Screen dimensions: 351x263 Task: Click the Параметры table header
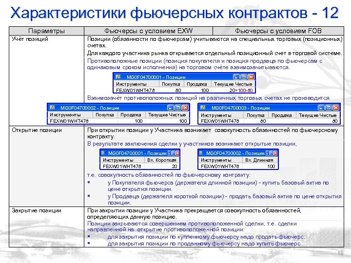click(x=47, y=31)
